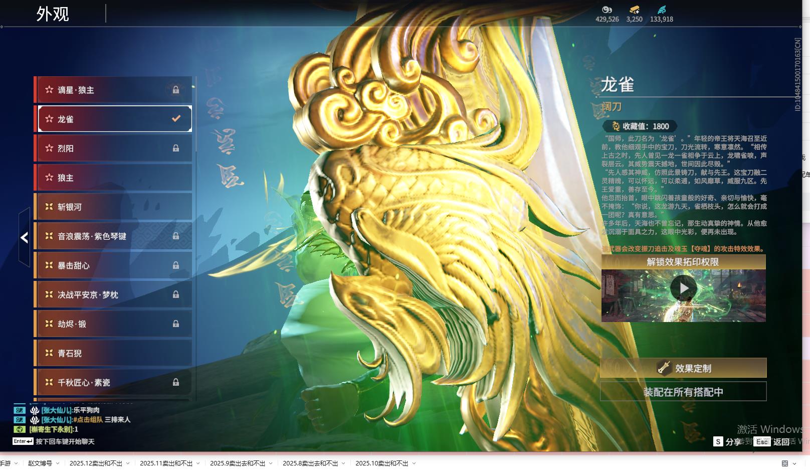Click the lock icon on 千秋匠心·素瓷
Viewport: 810px width, 471px height.
point(176,382)
